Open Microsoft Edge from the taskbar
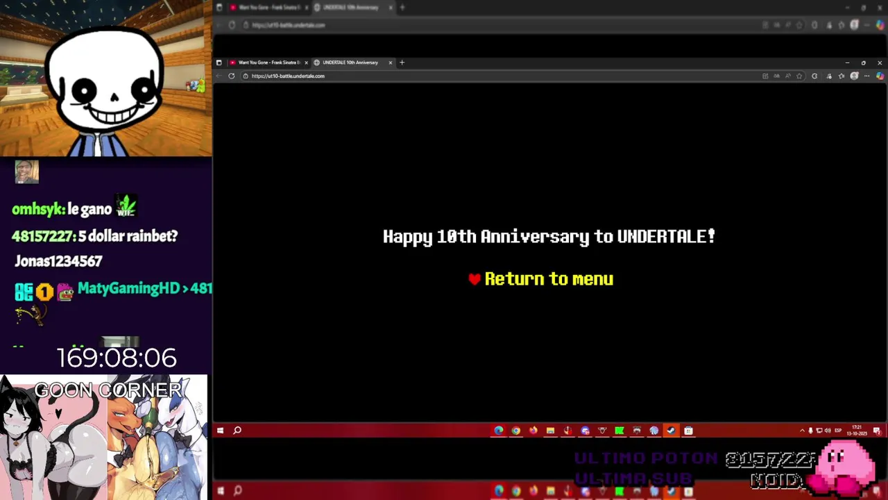The width and height of the screenshot is (888, 500). 499,431
